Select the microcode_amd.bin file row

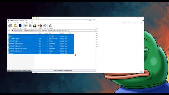[41, 40]
